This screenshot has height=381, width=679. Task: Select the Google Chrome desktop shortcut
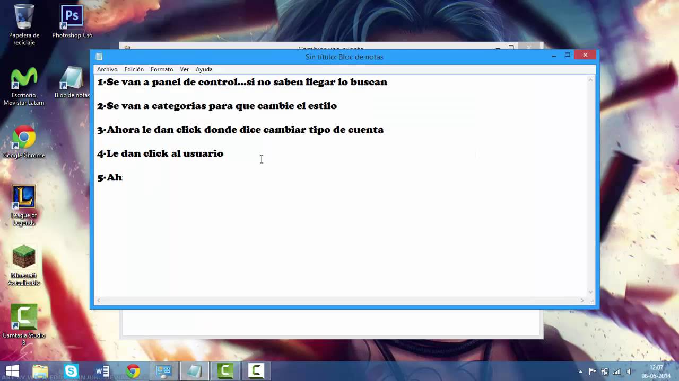pyautogui.click(x=24, y=142)
